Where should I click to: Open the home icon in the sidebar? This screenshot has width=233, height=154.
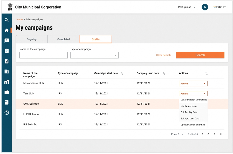7,30
